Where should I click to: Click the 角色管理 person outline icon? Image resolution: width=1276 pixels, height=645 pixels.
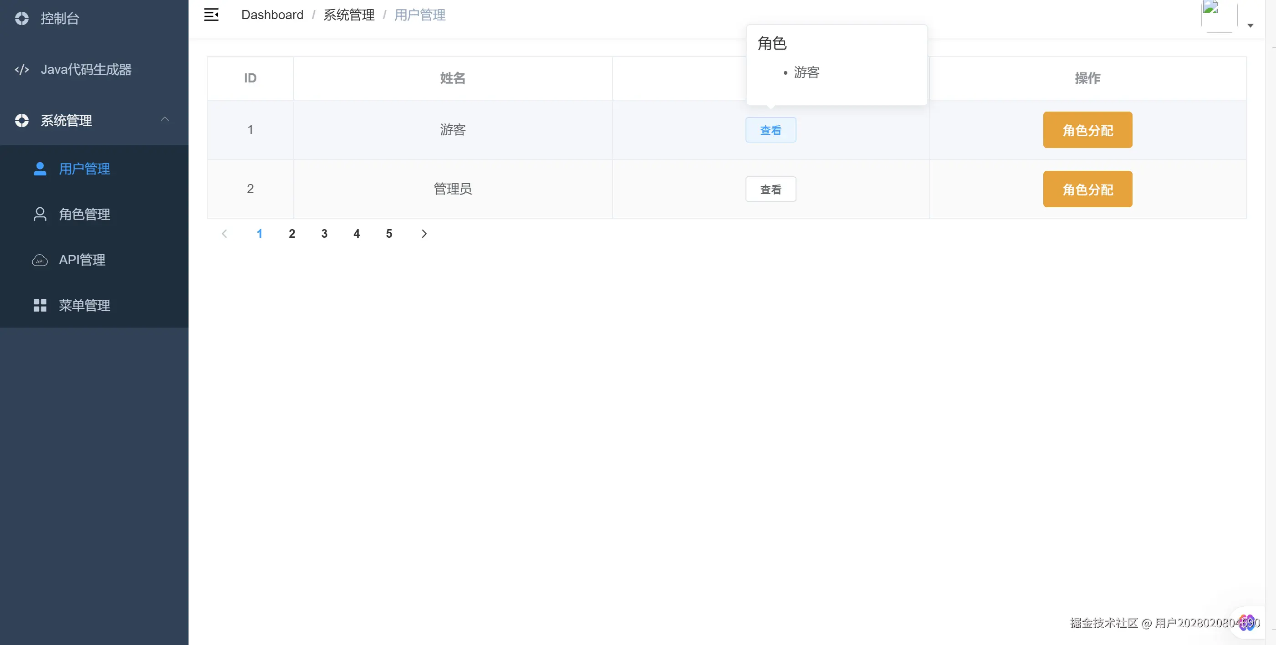40,214
